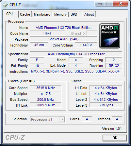Viewport: 131px width, 146px height.
Task: Click the CPU-Z diamond icon in title bar
Action: (x=5, y=5)
